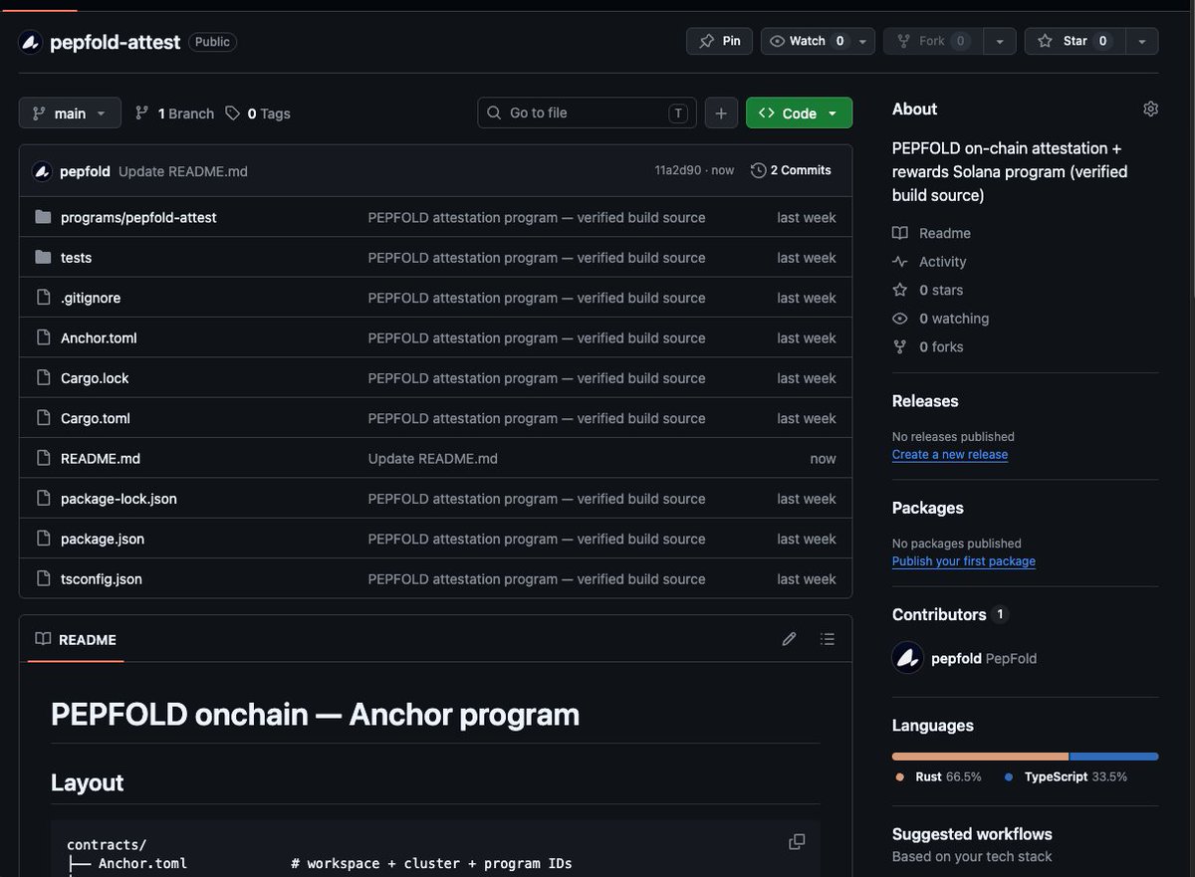1195x877 pixels.
Task: Click the TypeScript 33.5% language link
Action: [1065, 776]
